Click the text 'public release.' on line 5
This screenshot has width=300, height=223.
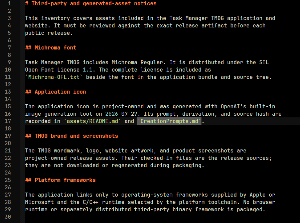49,33
